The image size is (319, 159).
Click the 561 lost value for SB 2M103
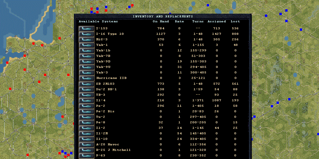pos(235,84)
